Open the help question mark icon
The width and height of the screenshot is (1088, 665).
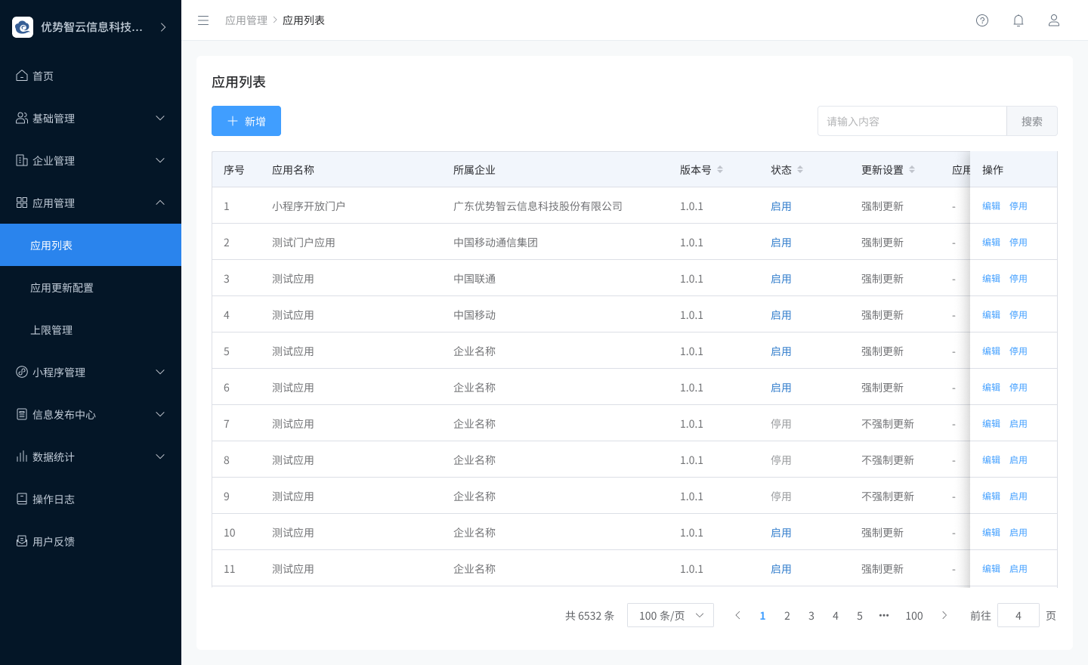click(982, 20)
